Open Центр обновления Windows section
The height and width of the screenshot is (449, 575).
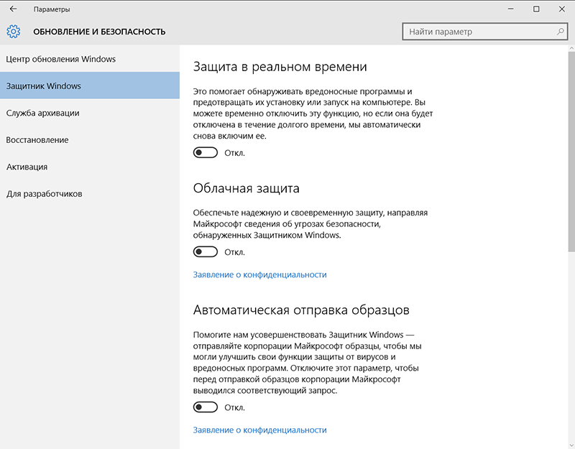tap(90, 59)
